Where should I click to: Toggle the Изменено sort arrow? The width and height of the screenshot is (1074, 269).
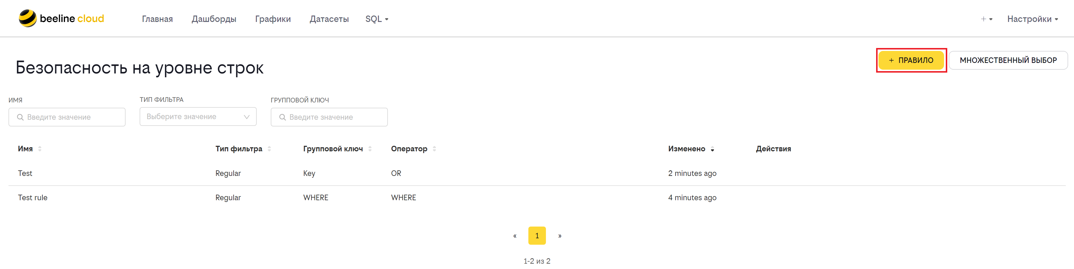(x=712, y=149)
